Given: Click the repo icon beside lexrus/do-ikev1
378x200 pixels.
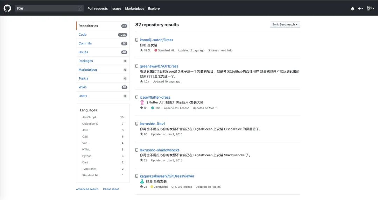Looking at the screenshot, I should click(x=137, y=124).
